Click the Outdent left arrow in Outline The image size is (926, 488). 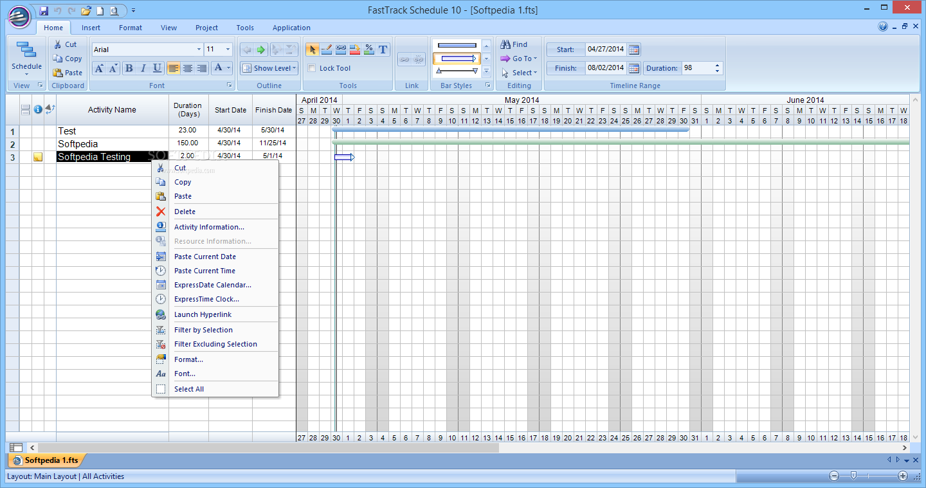[247, 50]
